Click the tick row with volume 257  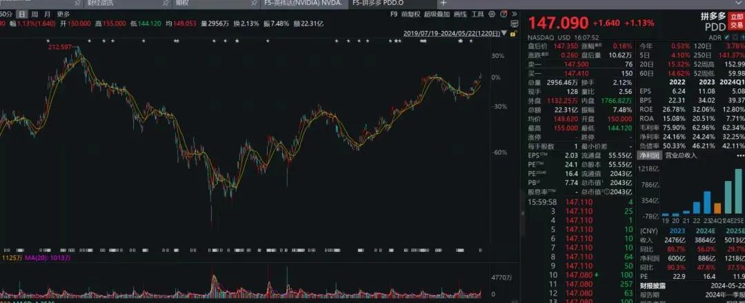tap(580, 284)
